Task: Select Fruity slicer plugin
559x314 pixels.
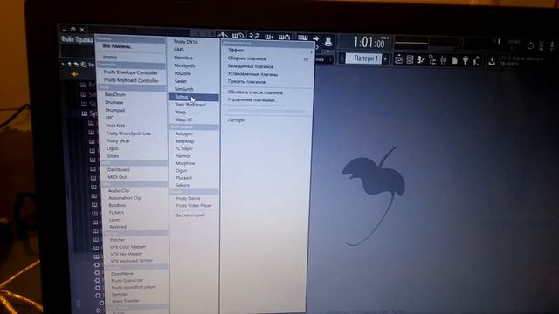Action: [118, 141]
